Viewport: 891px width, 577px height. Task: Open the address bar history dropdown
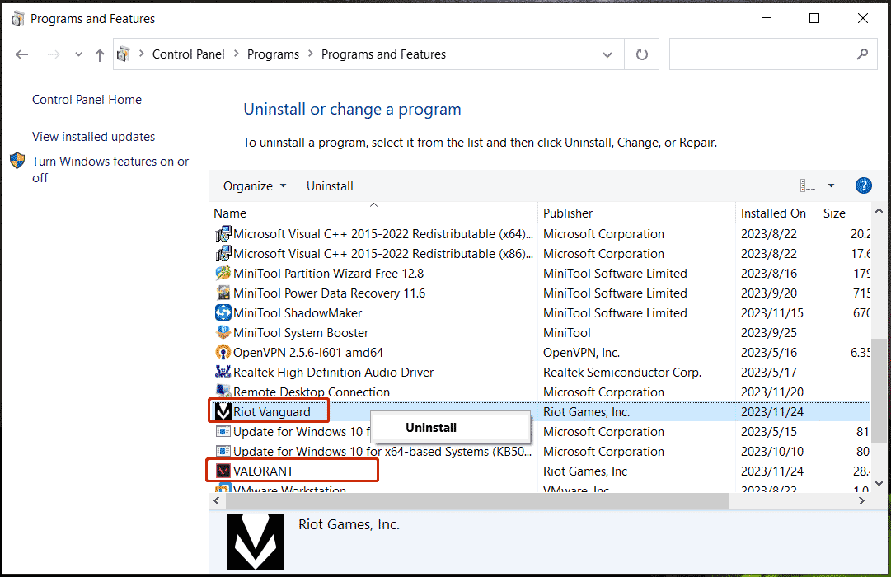[x=607, y=54]
